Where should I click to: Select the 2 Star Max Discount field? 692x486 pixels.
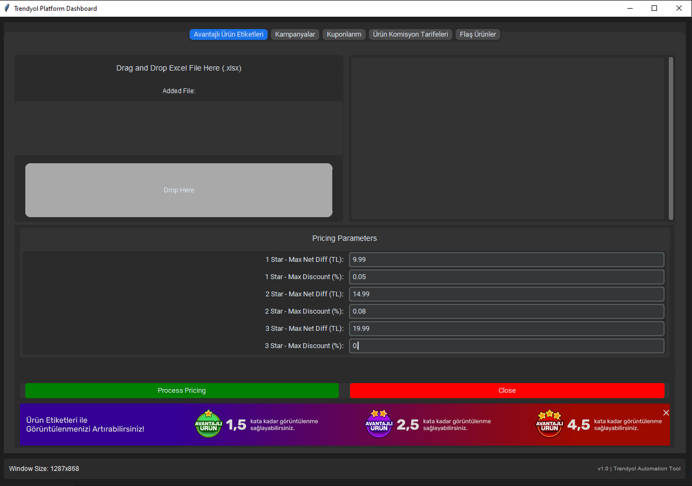(x=506, y=311)
